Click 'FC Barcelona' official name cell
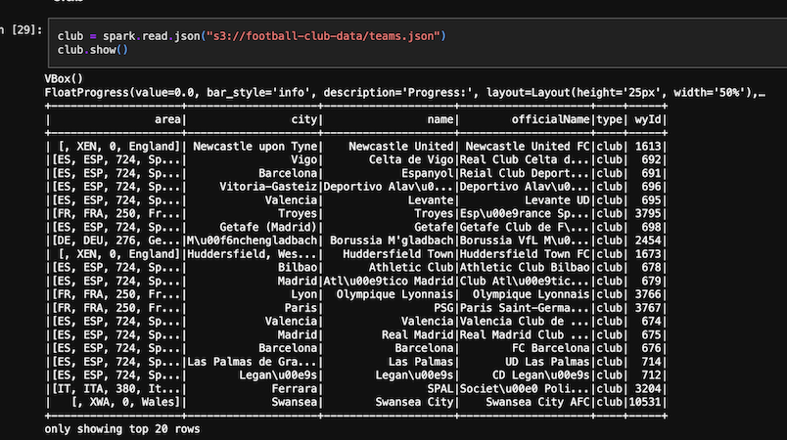Screen dimensions: 787x440 coord(550,348)
